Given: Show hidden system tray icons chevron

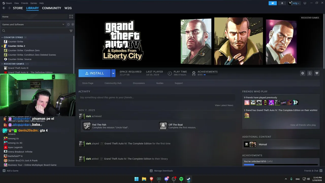Looking at the screenshot, I should [286, 179].
